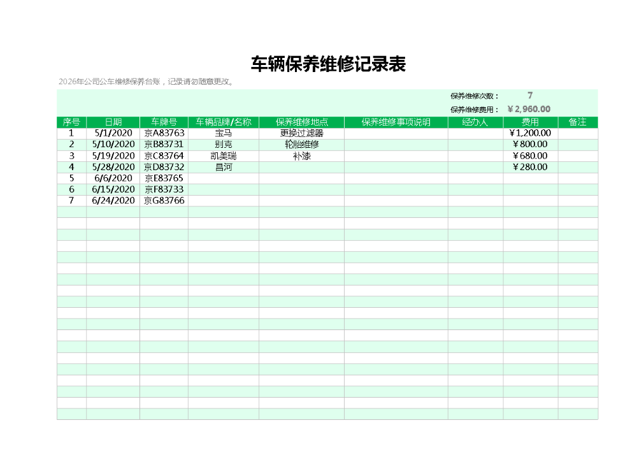Select serial number 7 in 6/24/2020 row
The height and width of the screenshot is (462, 637).
coord(71,201)
